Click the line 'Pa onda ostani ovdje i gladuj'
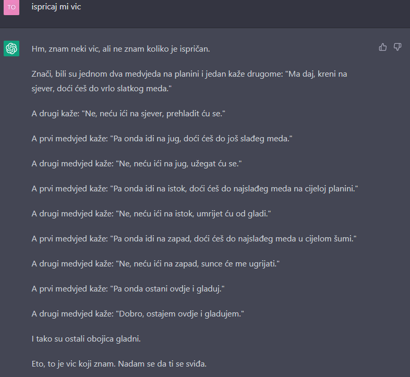This screenshot has height=377, width=410. pyautogui.click(x=128, y=289)
